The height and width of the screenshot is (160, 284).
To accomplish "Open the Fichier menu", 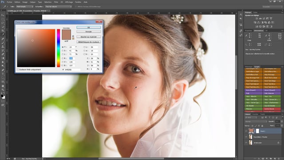I will [9, 2].
